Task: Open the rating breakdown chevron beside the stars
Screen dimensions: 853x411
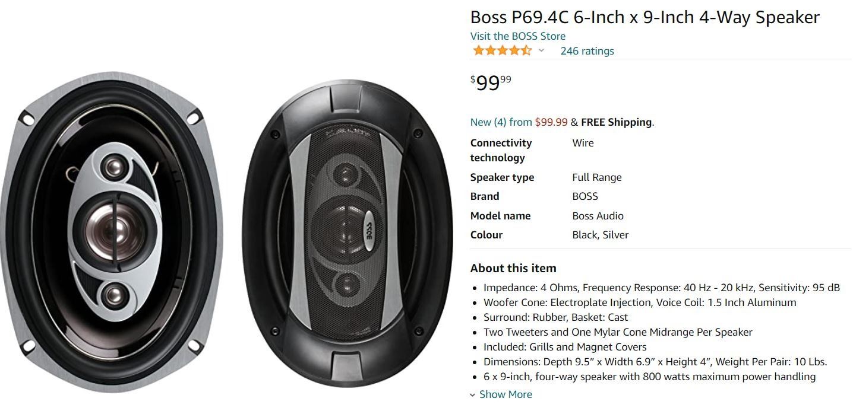Action: click(x=541, y=51)
